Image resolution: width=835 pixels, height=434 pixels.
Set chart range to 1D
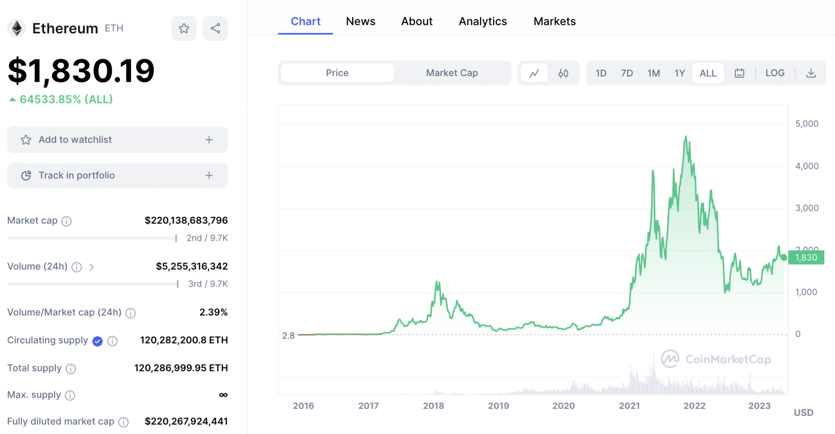tap(601, 73)
